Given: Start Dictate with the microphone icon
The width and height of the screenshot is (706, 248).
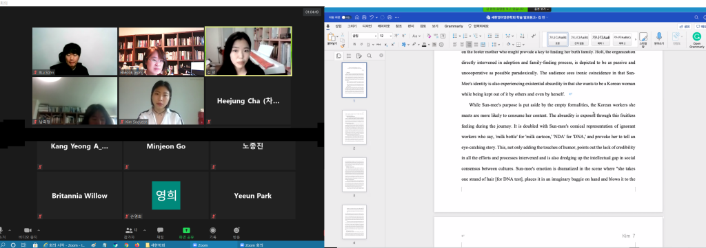Looking at the screenshot, I should click(659, 38).
